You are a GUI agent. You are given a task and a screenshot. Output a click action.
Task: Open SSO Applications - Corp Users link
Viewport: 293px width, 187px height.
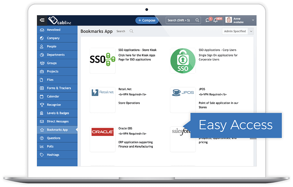(217, 50)
